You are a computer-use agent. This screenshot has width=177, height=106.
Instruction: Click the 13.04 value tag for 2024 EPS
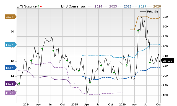(x=11, y=84)
